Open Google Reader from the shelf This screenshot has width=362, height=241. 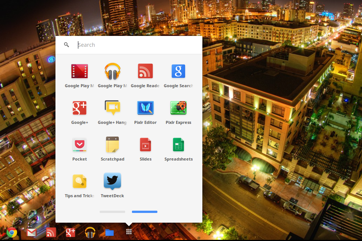pyautogui.click(x=51, y=232)
